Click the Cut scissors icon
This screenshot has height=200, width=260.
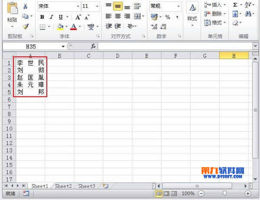tap(25, 7)
